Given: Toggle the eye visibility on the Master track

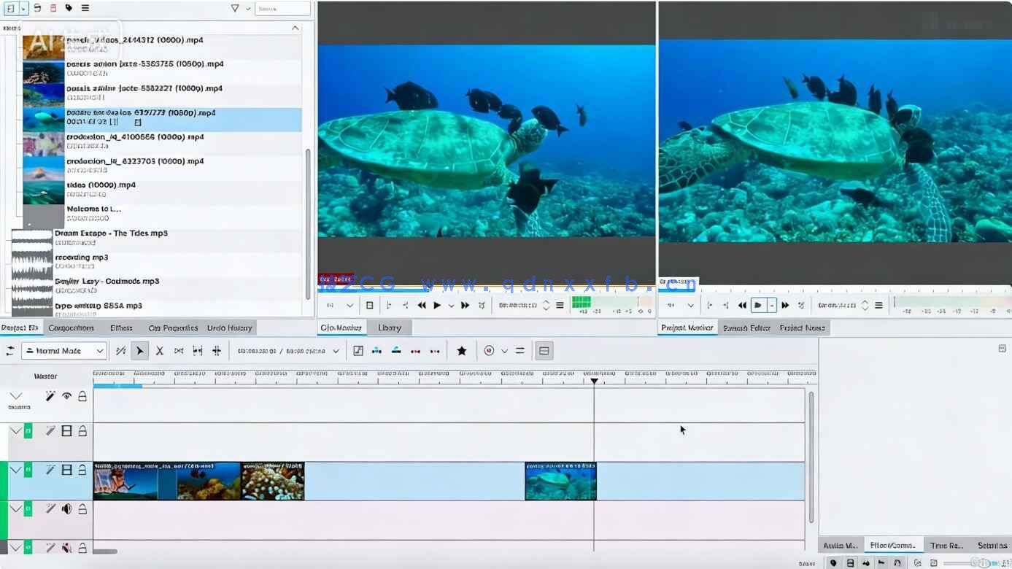Looking at the screenshot, I should pyautogui.click(x=66, y=396).
